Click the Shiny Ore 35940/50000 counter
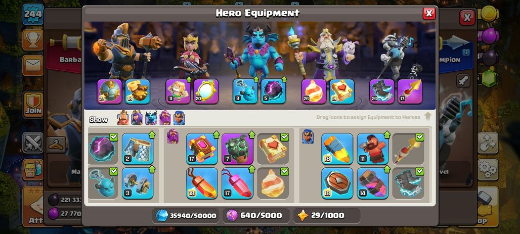This screenshot has width=520, height=234. 186,216
